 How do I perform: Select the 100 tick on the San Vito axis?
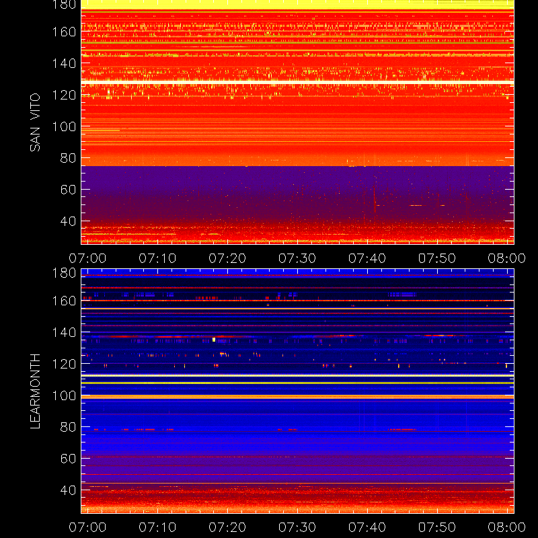[x=64, y=126]
